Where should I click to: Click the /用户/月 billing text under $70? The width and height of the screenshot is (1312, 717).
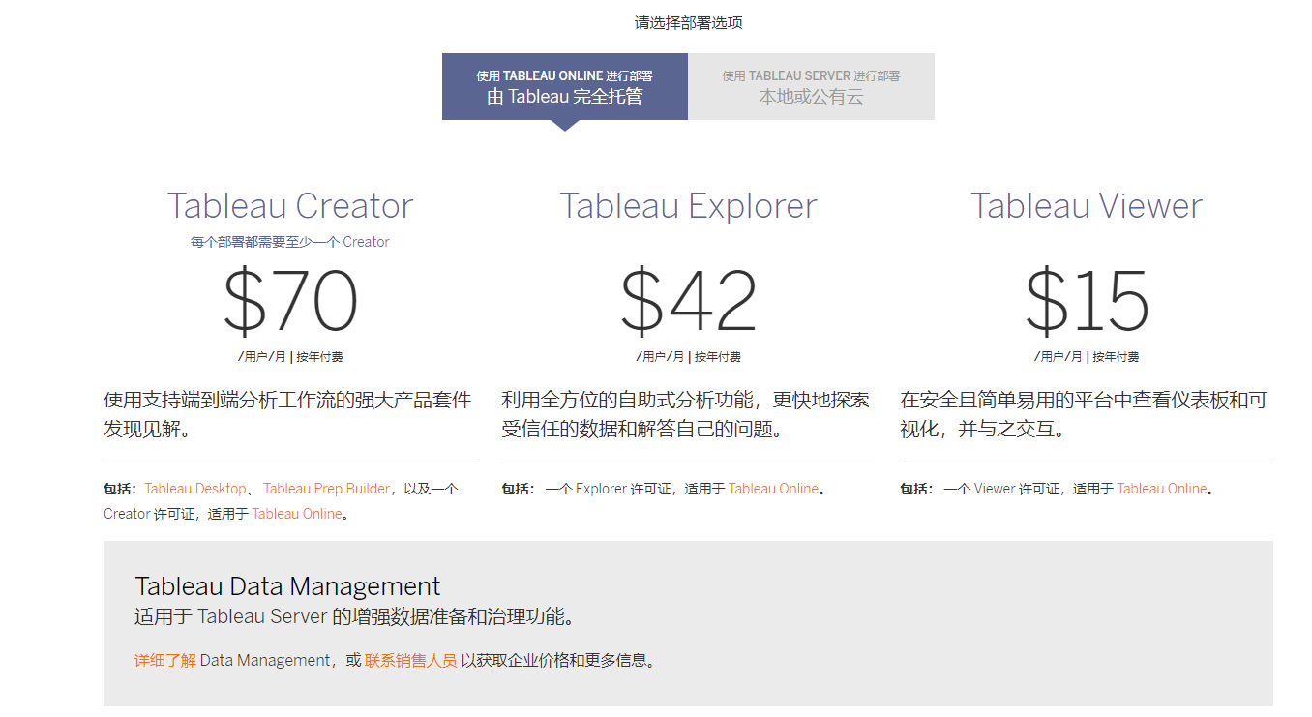(290, 356)
